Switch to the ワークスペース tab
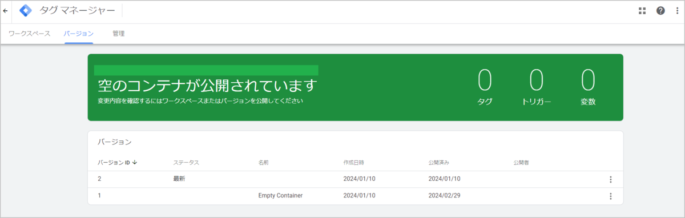Viewport: 685px width, 218px height. pos(30,34)
